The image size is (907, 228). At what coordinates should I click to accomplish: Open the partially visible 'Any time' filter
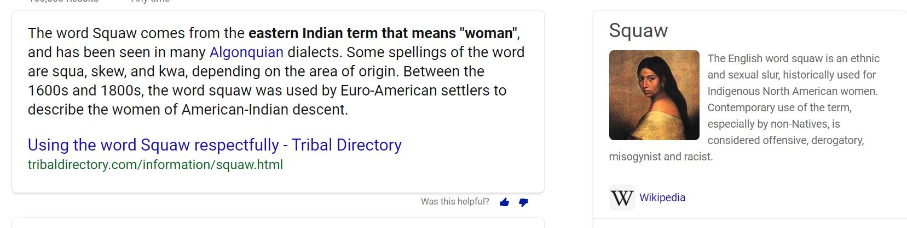tap(151, 2)
